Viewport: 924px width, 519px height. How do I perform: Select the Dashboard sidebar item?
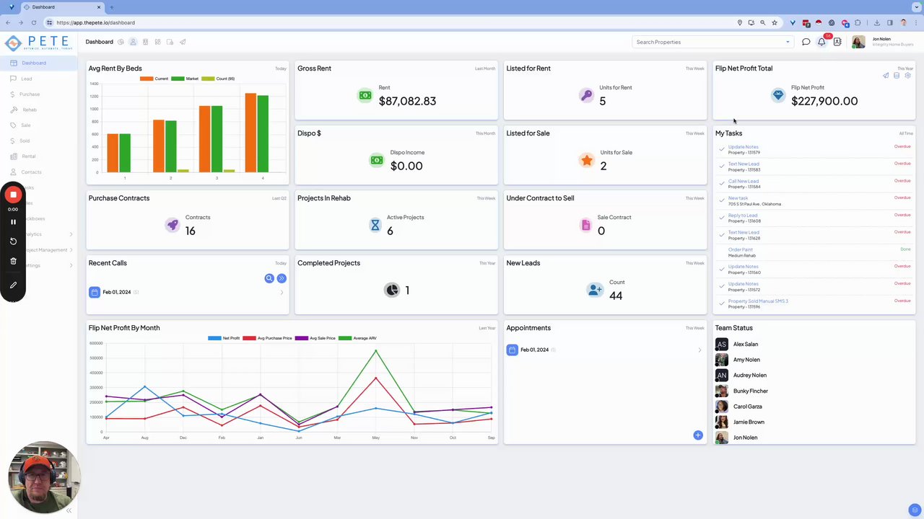[38, 63]
